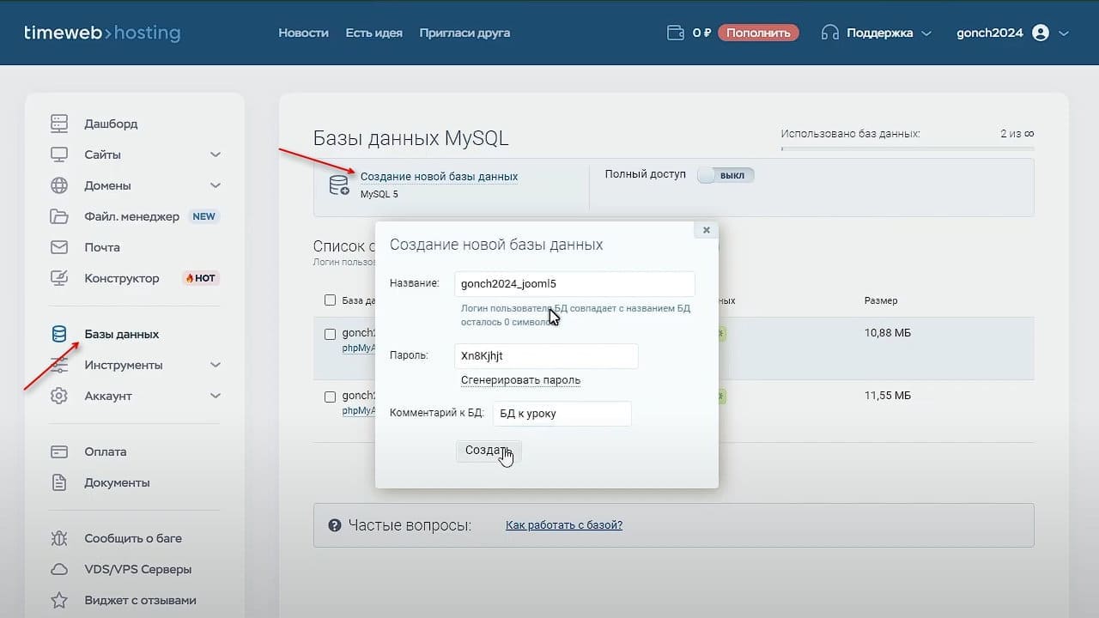
Task: Click the timeweb hosting logo
Action: [102, 33]
